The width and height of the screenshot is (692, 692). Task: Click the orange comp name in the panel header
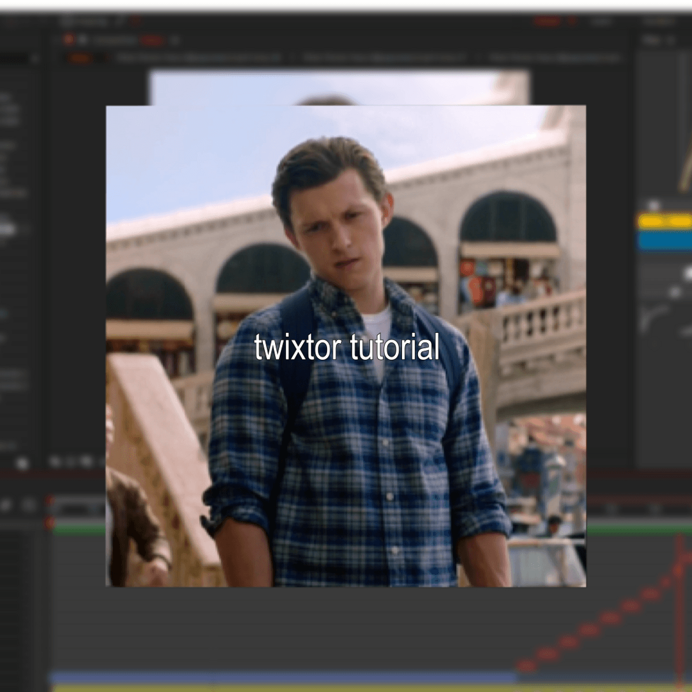click(x=152, y=40)
